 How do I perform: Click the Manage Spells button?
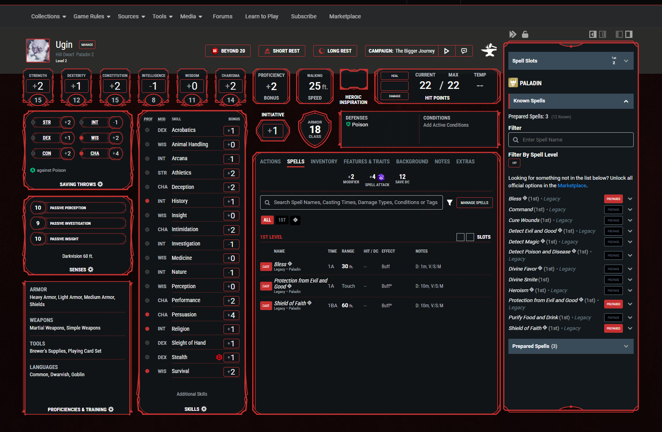click(x=474, y=202)
